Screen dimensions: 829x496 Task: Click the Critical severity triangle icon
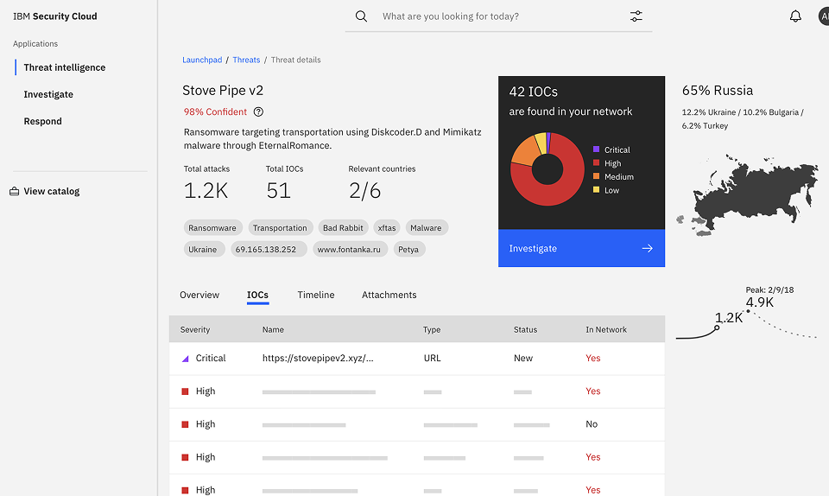[185, 359]
